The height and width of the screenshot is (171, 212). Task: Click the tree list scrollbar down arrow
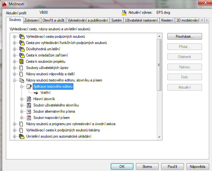tap(159, 137)
